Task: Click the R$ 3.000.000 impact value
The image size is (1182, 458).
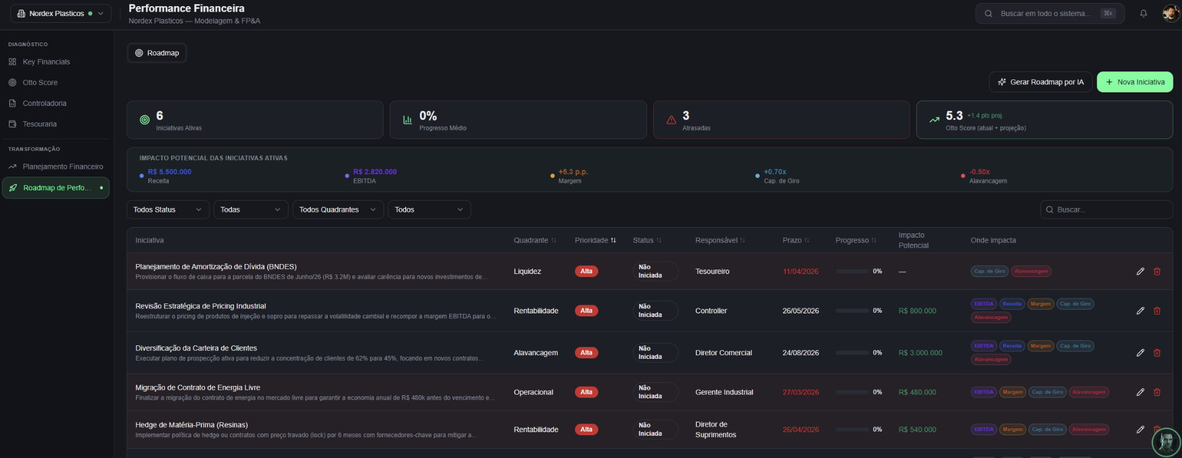Action: point(920,353)
